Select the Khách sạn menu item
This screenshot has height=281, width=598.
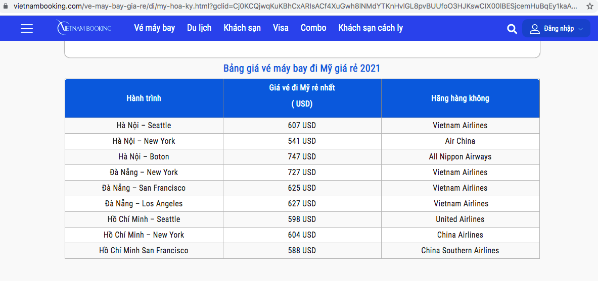242,28
